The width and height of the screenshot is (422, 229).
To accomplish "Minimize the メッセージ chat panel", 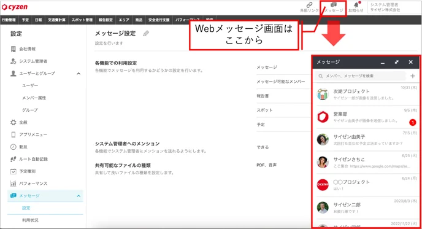I will [x=383, y=63].
